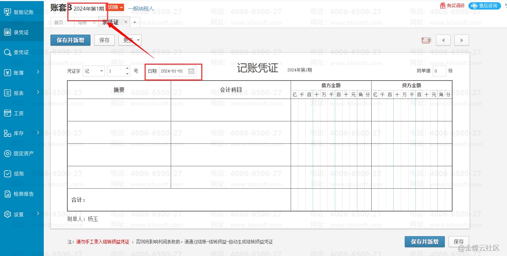Click third row 摘要 cell
Screen dimensions: 507x256
(x=119, y=155)
